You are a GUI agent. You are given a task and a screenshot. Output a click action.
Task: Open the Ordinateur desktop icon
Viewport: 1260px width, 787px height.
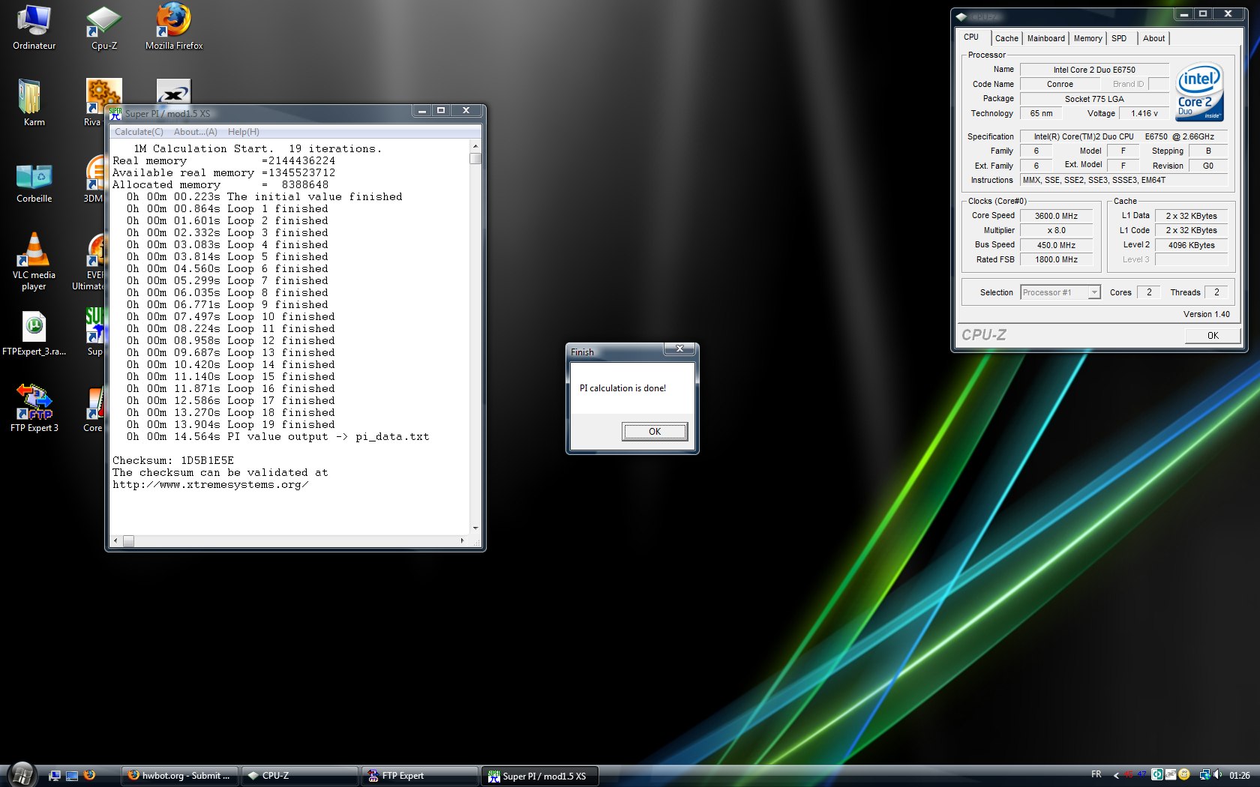(34, 28)
